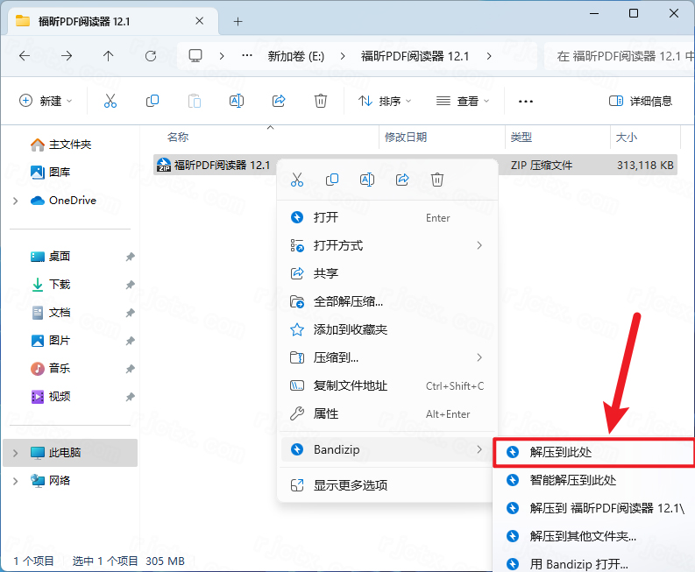
Task: Select 解压到其他文件夹...
Action: pyautogui.click(x=594, y=536)
